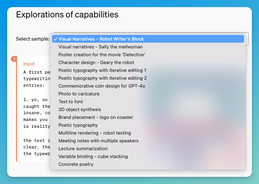Choose Variable binding – cube stacking
Viewport: 259px width, 184px height.
(x=148, y=157)
